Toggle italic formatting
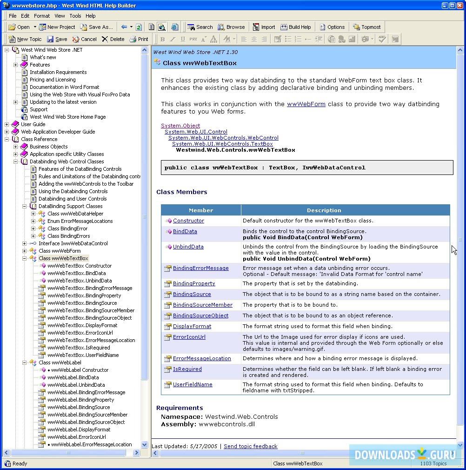Screen dimensions: 466x470 (x=173, y=39)
